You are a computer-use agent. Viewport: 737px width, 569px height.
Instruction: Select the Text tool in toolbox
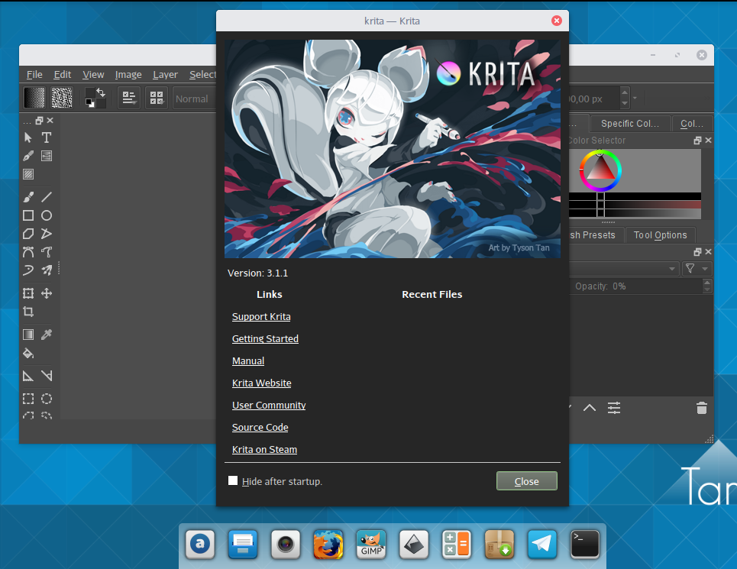(46, 137)
